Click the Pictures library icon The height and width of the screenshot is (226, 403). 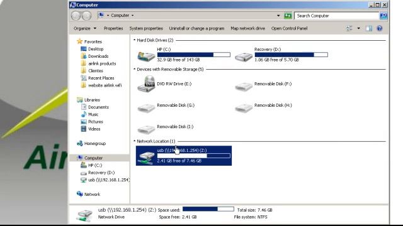(x=84, y=122)
